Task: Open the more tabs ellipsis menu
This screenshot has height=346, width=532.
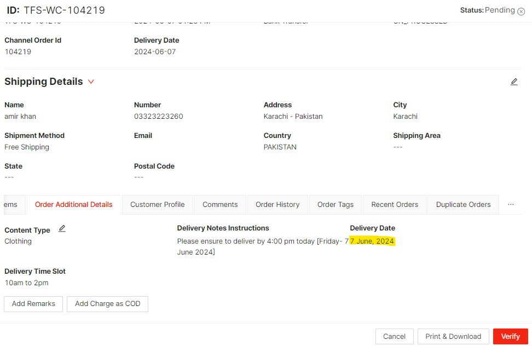Action: pyautogui.click(x=511, y=204)
